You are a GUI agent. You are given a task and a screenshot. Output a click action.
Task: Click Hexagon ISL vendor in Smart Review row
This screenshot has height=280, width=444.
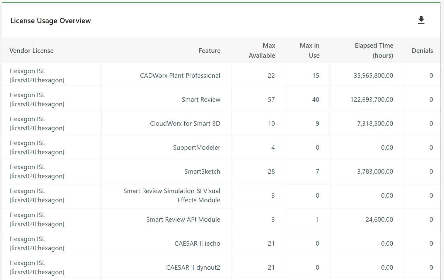click(37, 100)
